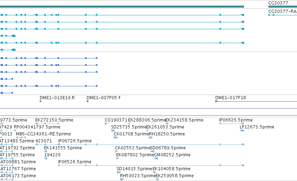
Task: Click the SD14015.5prime label
Action: click(134, 169)
